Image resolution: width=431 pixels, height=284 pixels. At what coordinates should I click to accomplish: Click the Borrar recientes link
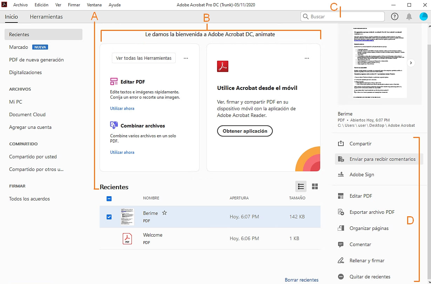pos(302,280)
